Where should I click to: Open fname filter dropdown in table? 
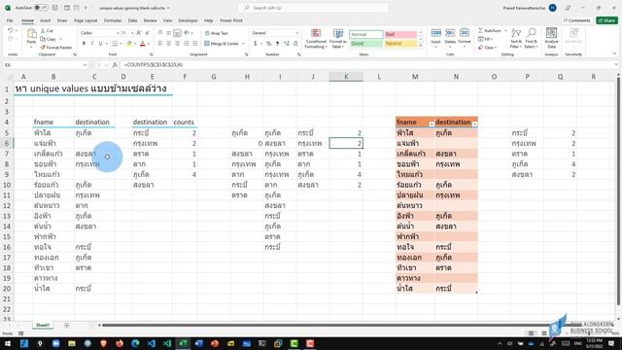click(x=432, y=124)
